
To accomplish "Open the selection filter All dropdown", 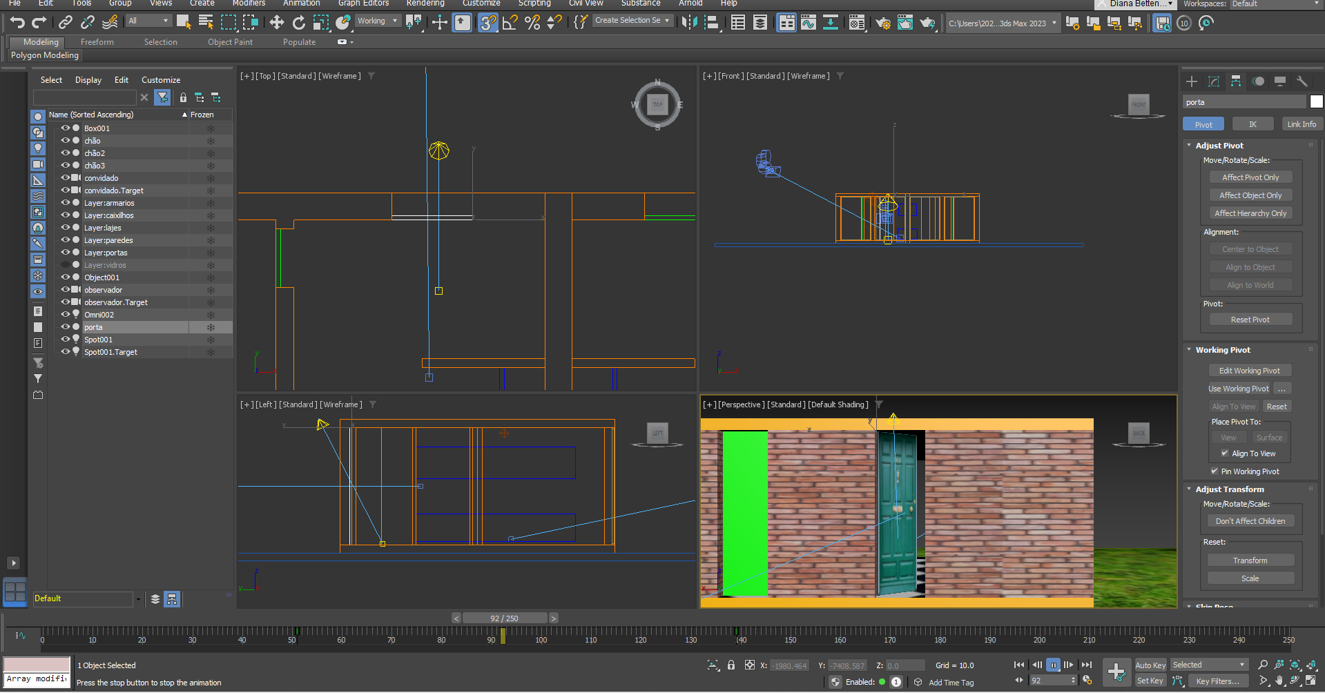I will pos(148,21).
